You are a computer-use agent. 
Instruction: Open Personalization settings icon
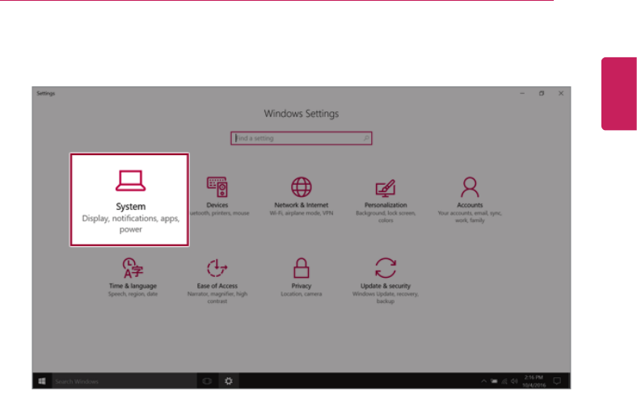pyautogui.click(x=386, y=188)
